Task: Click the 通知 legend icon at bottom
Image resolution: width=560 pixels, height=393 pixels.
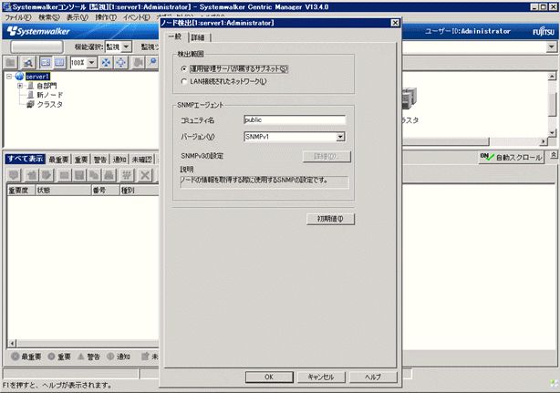Action: [x=110, y=357]
